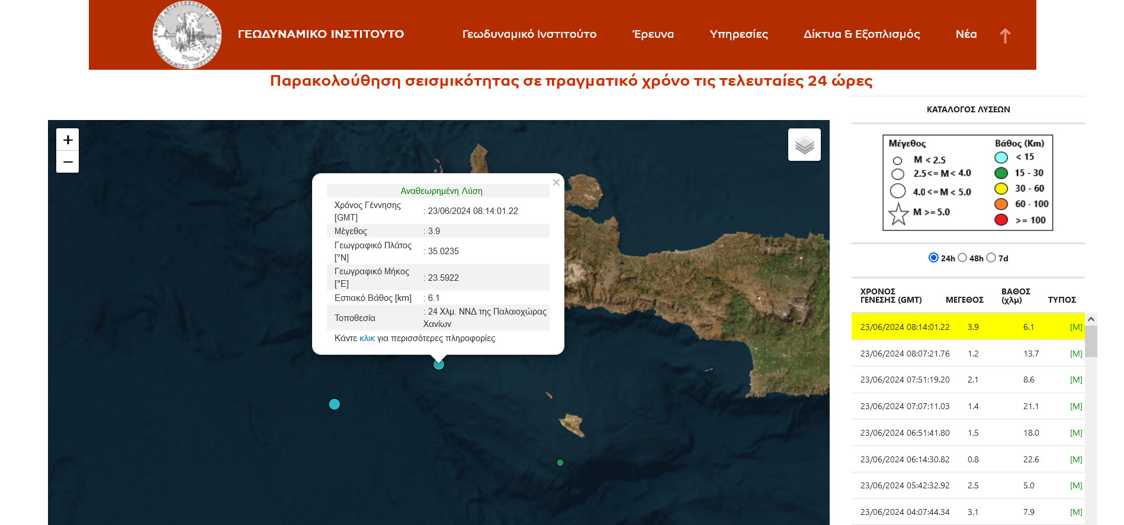The width and height of the screenshot is (1124, 525).
Task: Open the Έρευνα menu
Action: click(653, 34)
